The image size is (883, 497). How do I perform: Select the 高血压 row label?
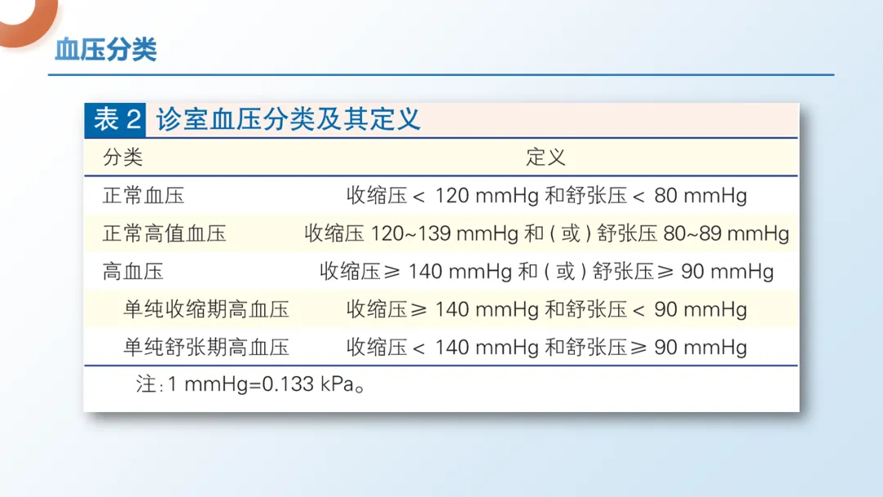point(133,272)
